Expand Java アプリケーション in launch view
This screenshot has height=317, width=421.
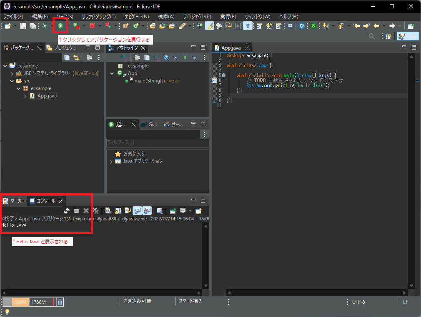[111, 161]
